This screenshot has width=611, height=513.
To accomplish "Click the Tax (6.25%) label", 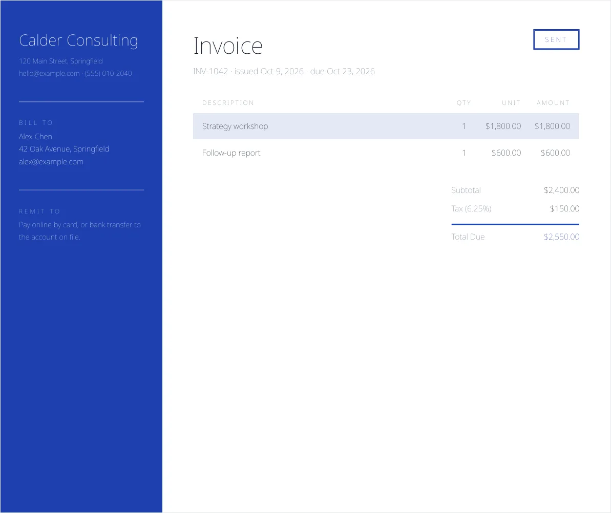I will pos(471,208).
